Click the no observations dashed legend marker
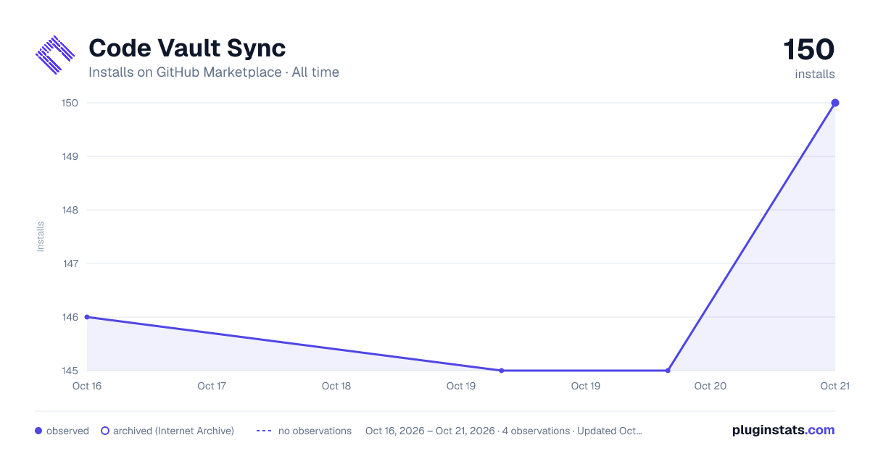 tap(264, 431)
